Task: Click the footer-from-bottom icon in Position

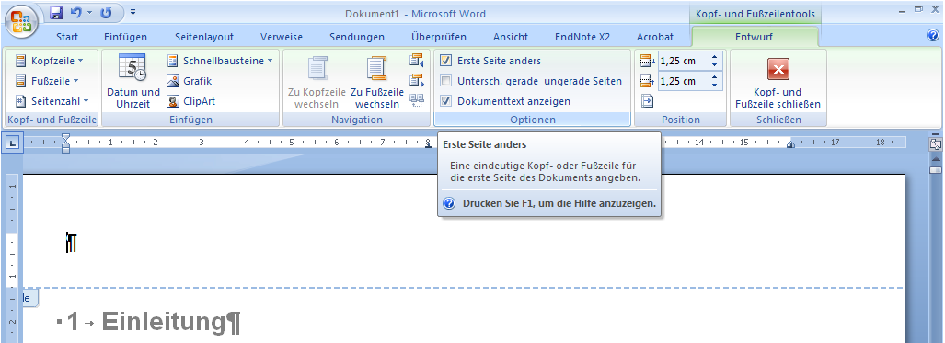Action: click(x=647, y=81)
